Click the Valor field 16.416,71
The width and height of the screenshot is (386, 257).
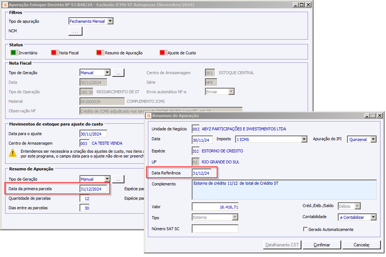click(x=215, y=207)
